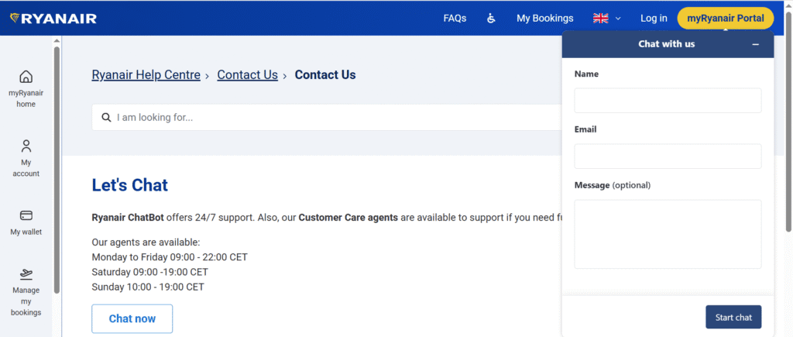Open the myRyanair home sidebar icon

click(26, 77)
